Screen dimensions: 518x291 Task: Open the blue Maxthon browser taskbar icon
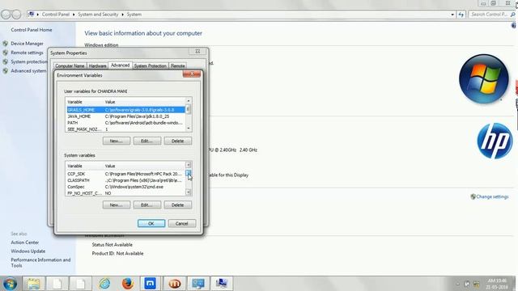point(150,284)
